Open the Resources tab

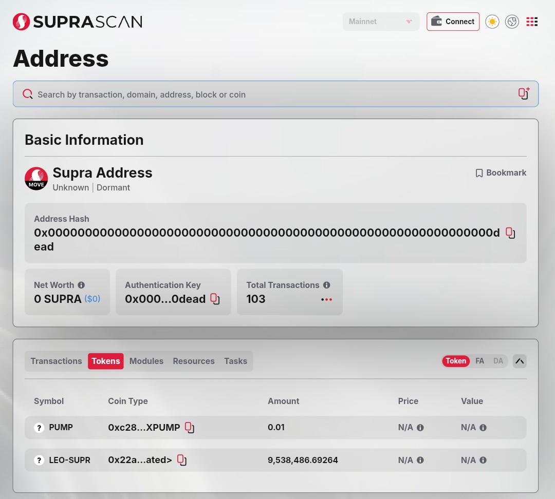tap(194, 361)
